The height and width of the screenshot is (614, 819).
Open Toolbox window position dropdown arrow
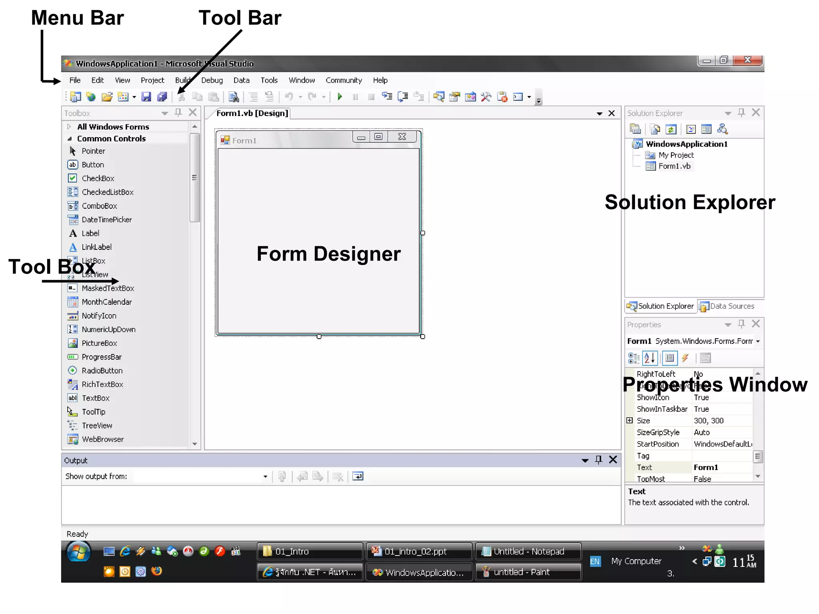click(165, 114)
